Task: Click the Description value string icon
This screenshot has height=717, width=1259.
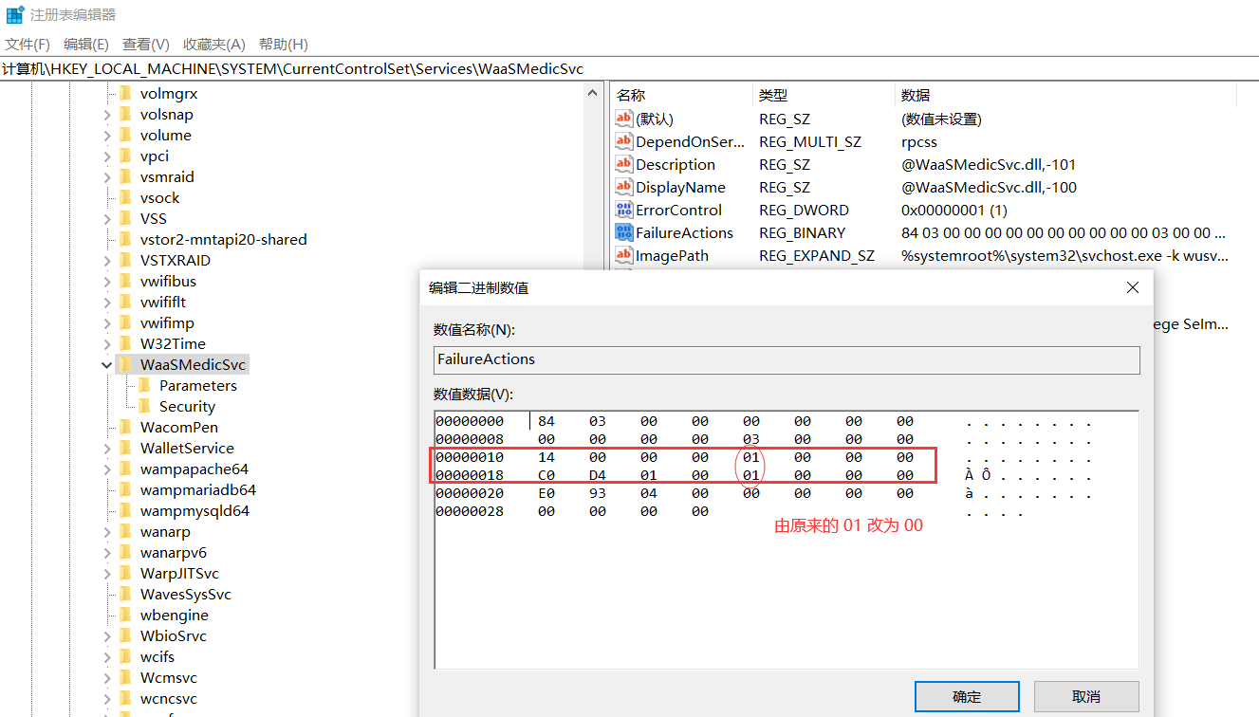Action: click(624, 164)
